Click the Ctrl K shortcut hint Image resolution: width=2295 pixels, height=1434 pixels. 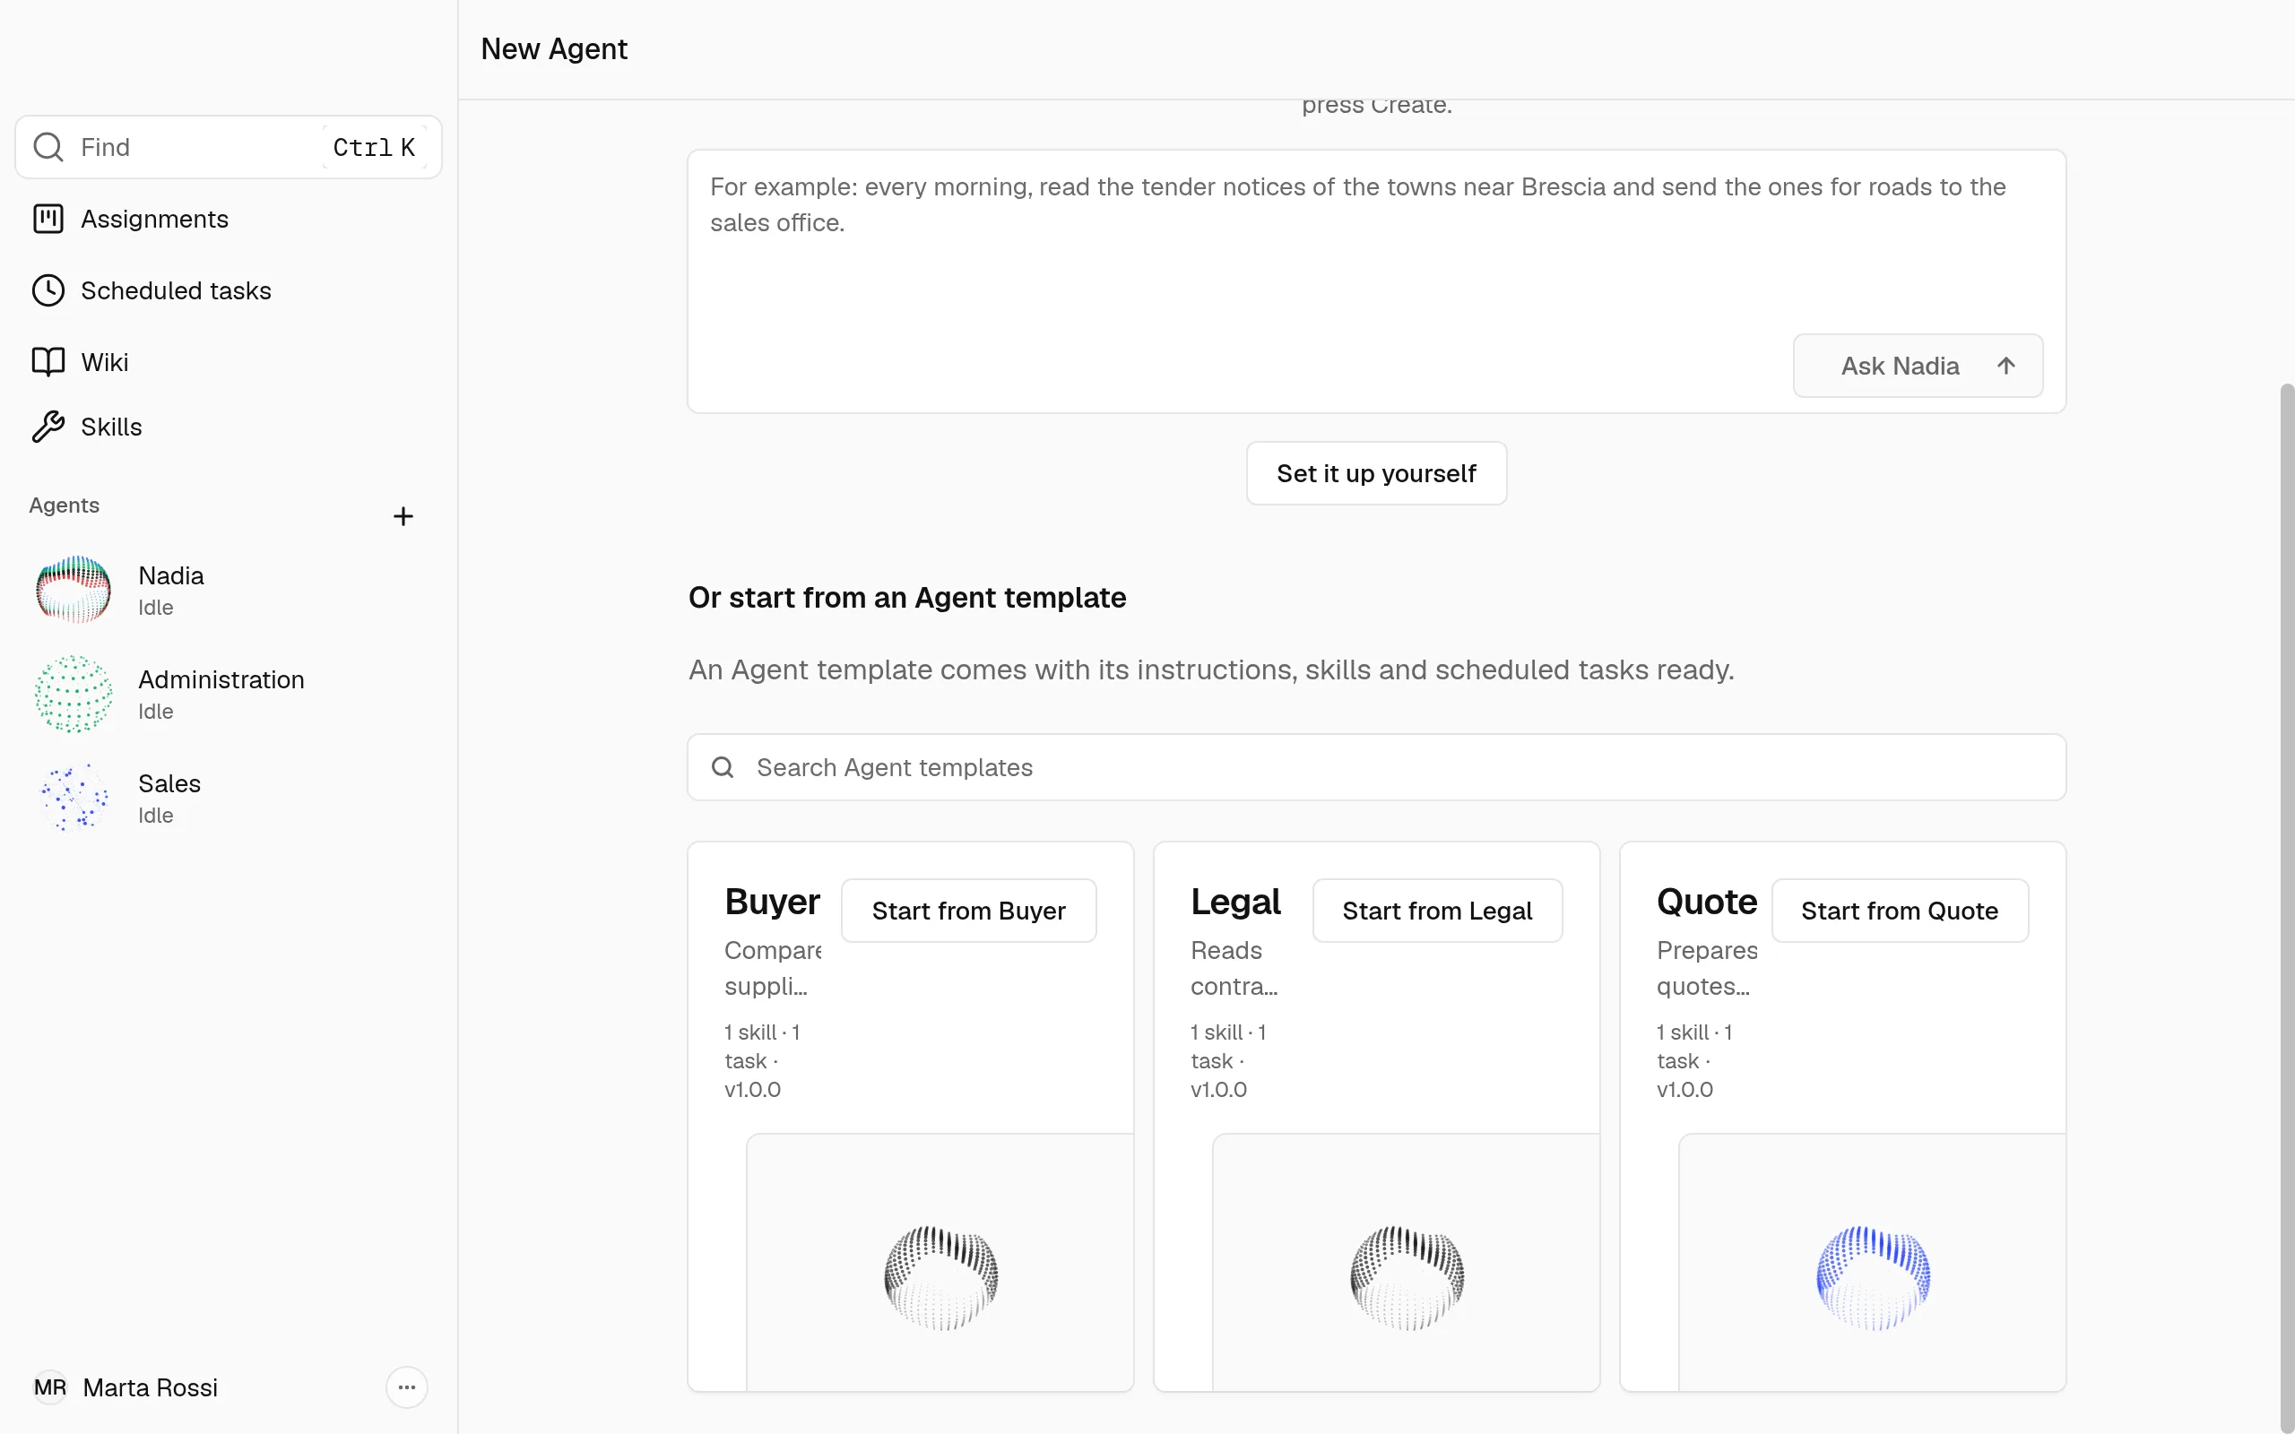pos(374,147)
